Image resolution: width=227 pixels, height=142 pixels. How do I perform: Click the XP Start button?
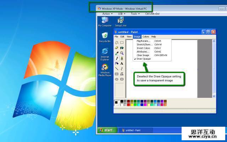[x=106, y=130]
